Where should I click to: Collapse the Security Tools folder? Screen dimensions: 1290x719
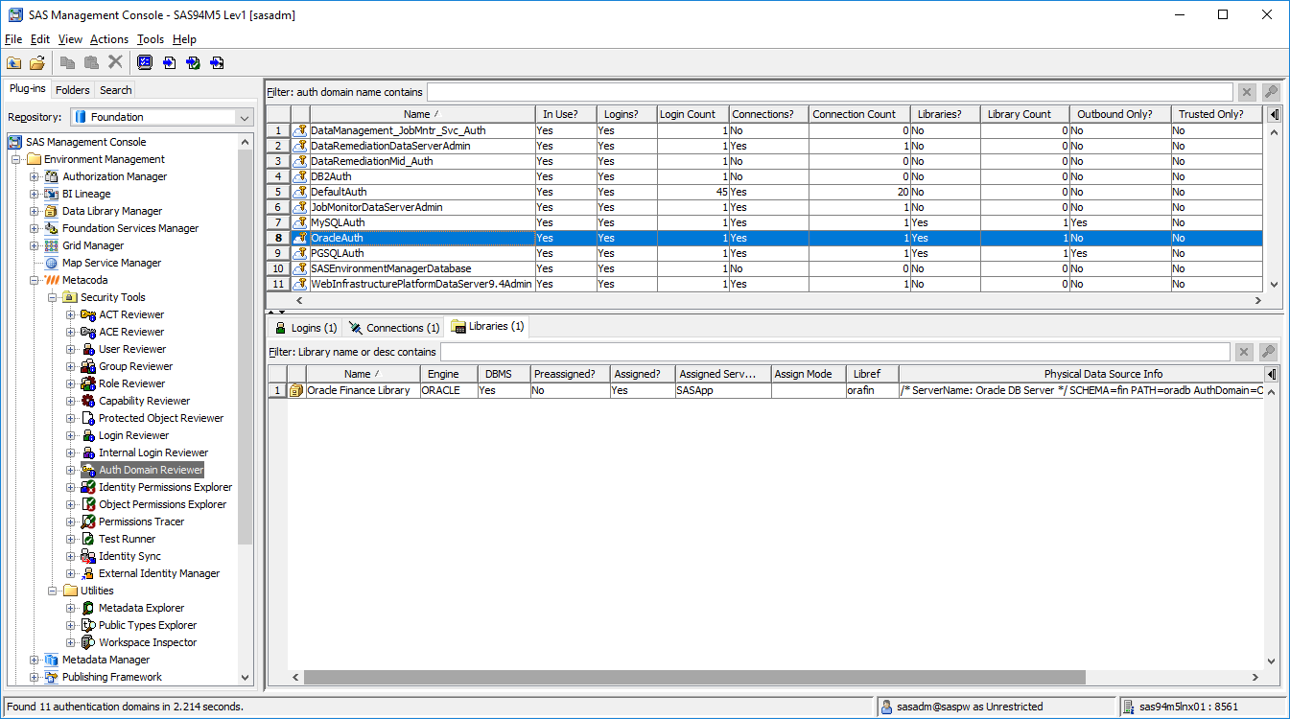click(x=53, y=297)
